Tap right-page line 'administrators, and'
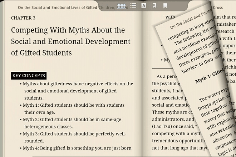Viewport: 236px width, 157px height. pos(173,119)
